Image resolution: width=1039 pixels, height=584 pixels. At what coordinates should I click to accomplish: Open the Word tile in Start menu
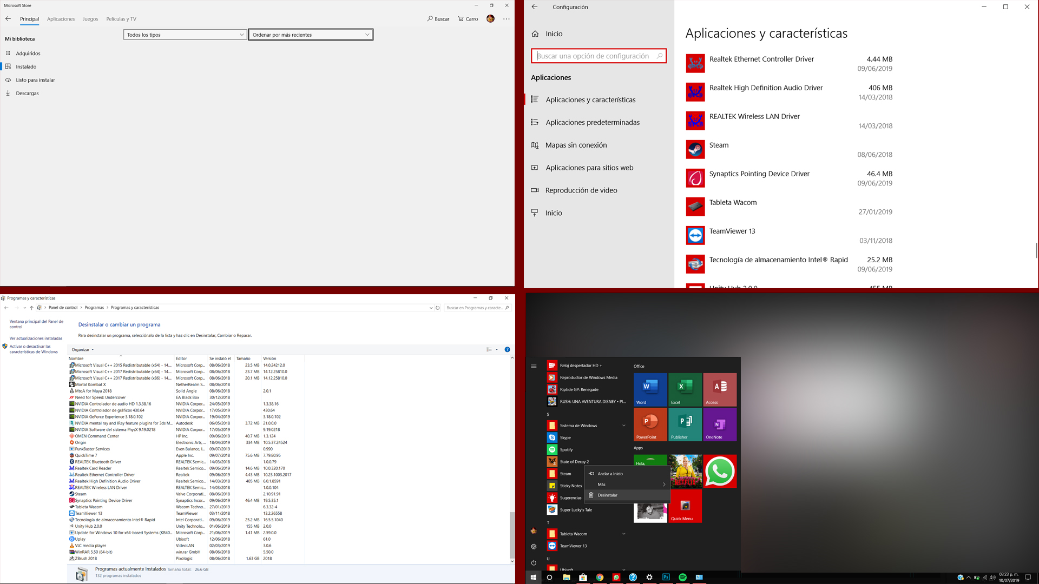click(650, 389)
